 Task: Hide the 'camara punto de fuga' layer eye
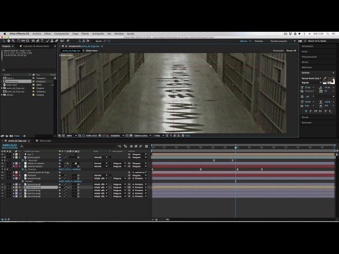coord(2,173)
